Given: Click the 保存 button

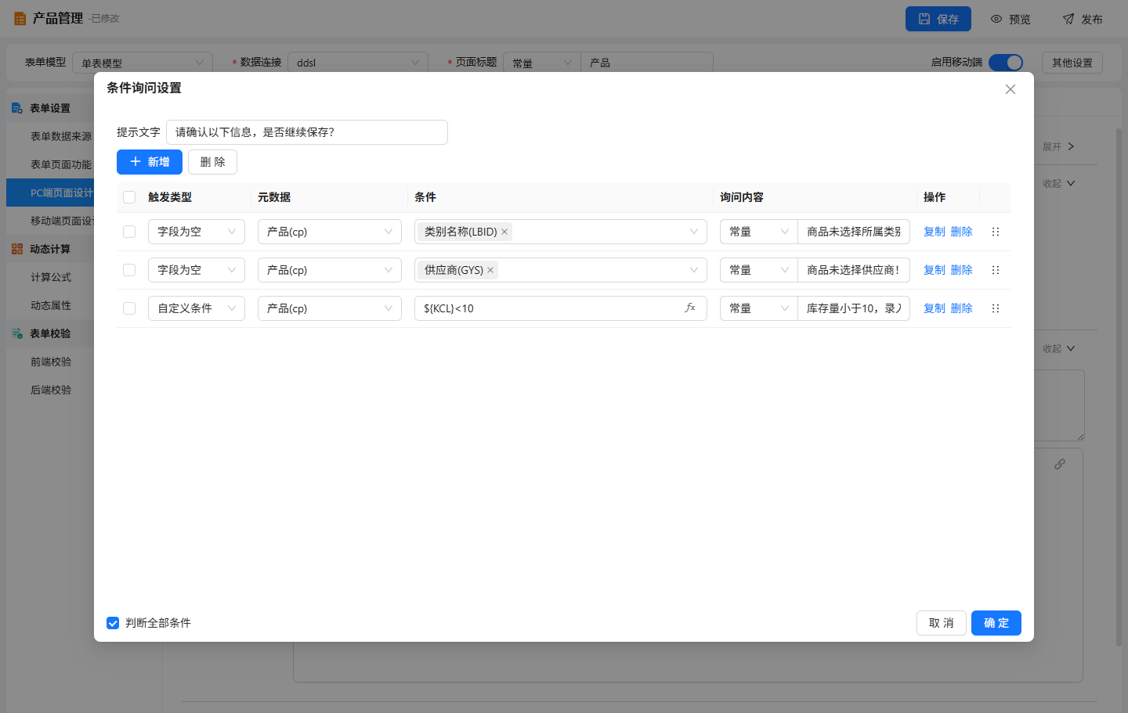Looking at the screenshot, I should [938, 19].
